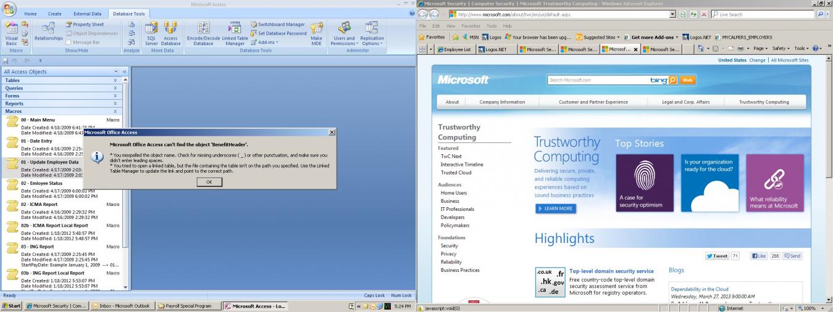This screenshot has width=833, height=312.
Task: Open the Office button menu in Access
Action: [x=9, y=9]
